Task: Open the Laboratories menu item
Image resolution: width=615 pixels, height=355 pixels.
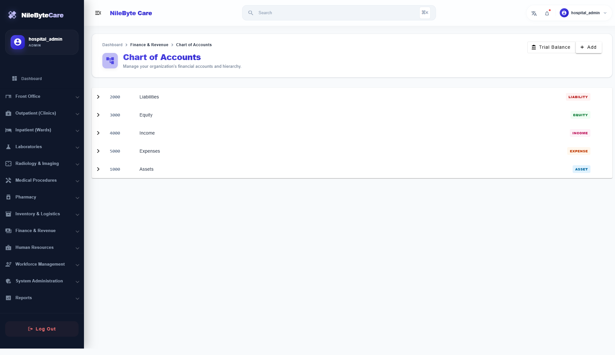Action: coord(42,147)
